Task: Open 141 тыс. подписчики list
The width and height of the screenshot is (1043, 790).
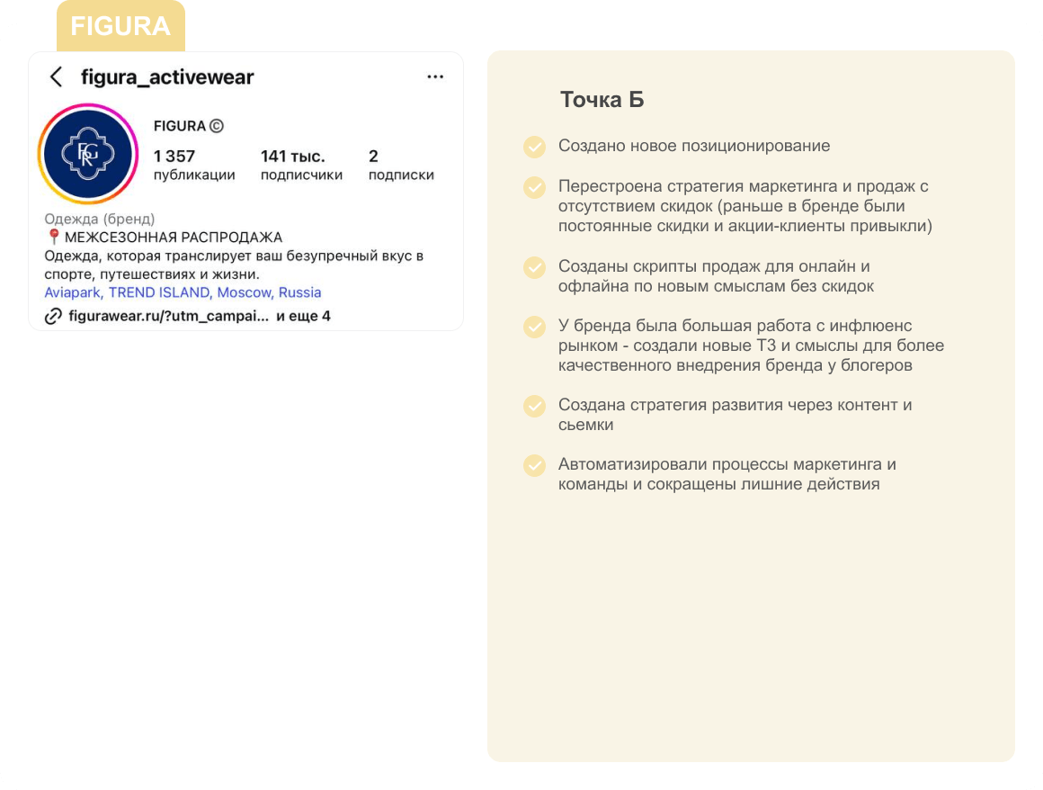Action: tap(301, 165)
